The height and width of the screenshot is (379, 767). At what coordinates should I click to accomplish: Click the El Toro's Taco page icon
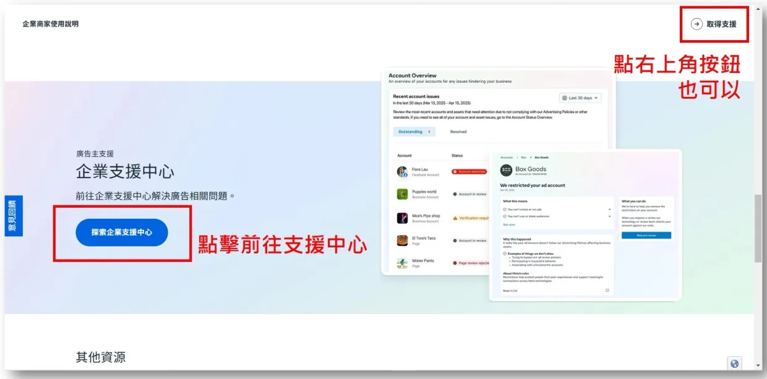pyautogui.click(x=402, y=241)
